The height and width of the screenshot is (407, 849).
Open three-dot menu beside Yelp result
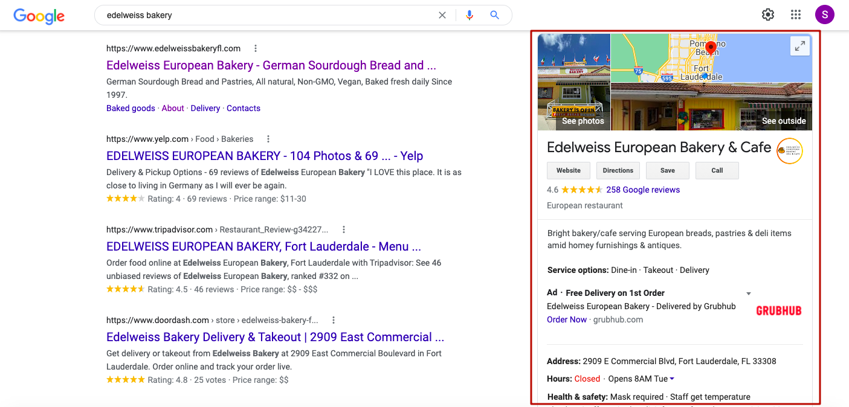tap(268, 139)
